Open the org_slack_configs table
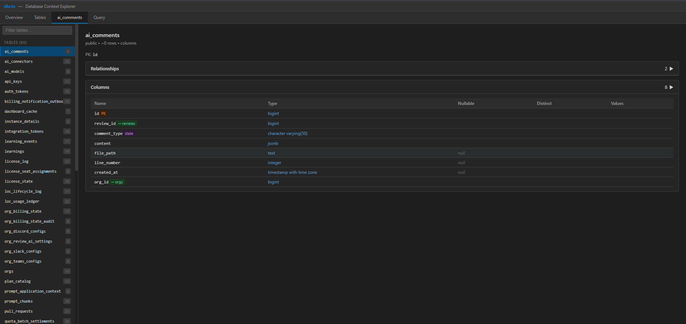 [x=38, y=251]
